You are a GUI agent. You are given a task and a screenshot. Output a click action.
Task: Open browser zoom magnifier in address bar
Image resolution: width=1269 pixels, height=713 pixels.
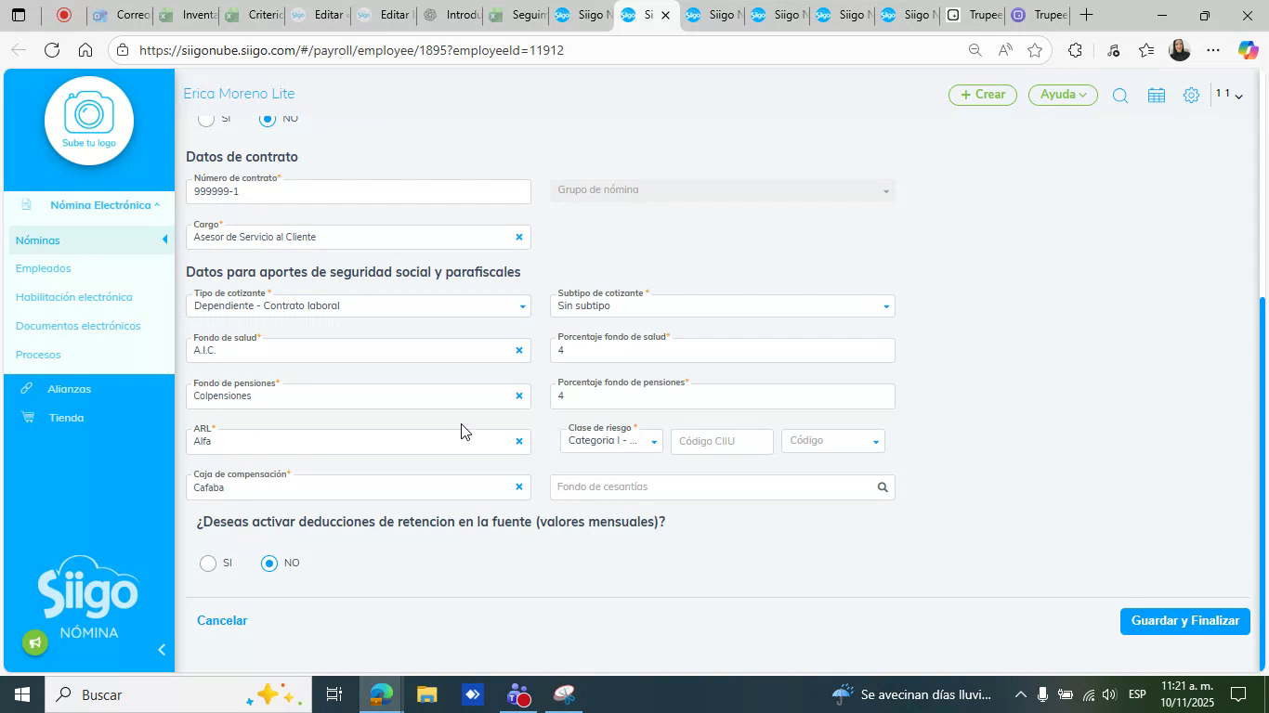click(975, 50)
